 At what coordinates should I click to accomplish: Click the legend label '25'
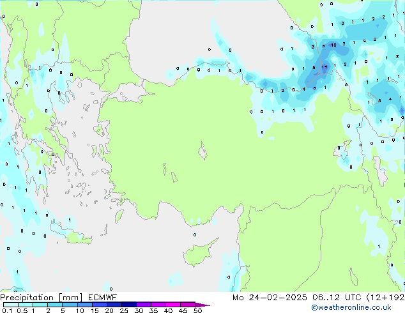tap(124, 310)
